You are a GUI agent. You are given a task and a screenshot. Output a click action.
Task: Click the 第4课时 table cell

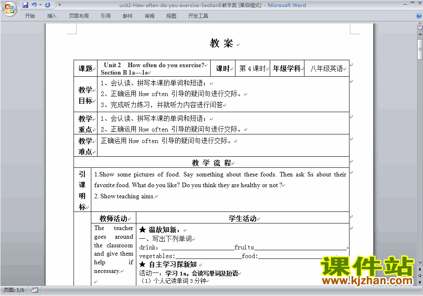[252, 69]
